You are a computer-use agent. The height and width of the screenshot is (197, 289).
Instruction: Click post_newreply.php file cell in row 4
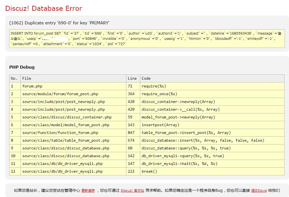point(73,109)
